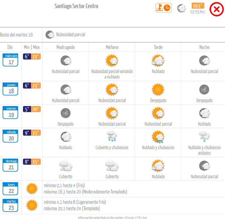Click text Nubosidad parcial variando a nublado
Viewport: 225px width, 219px height.
[112, 74]
